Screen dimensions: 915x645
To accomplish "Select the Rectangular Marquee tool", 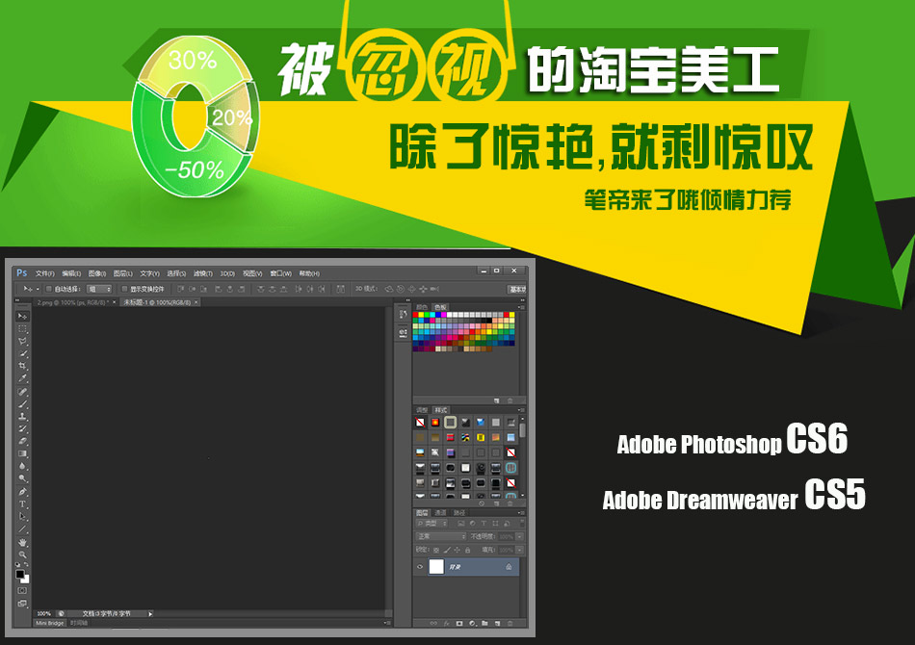I will point(23,329).
